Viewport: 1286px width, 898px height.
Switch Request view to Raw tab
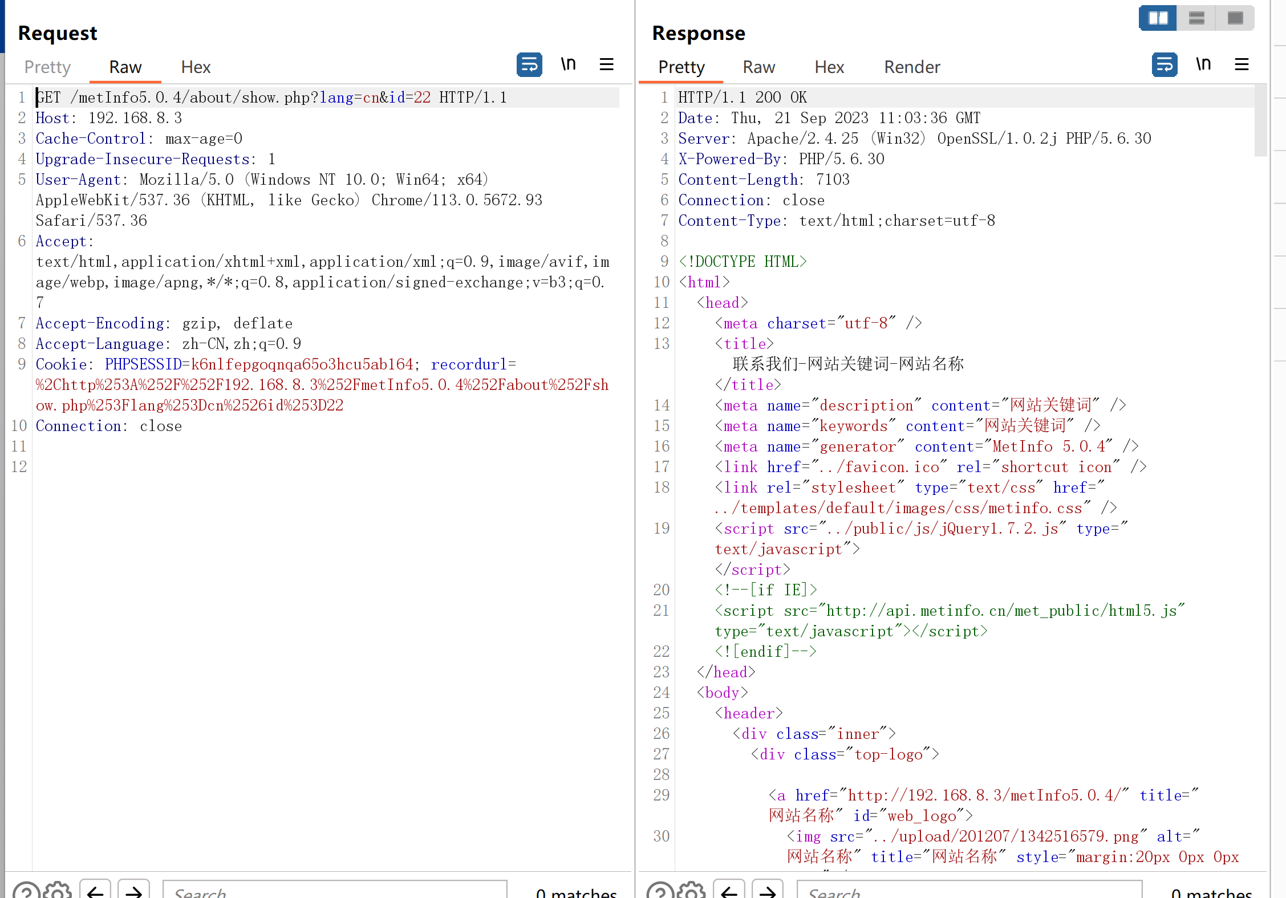[x=125, y=67]
